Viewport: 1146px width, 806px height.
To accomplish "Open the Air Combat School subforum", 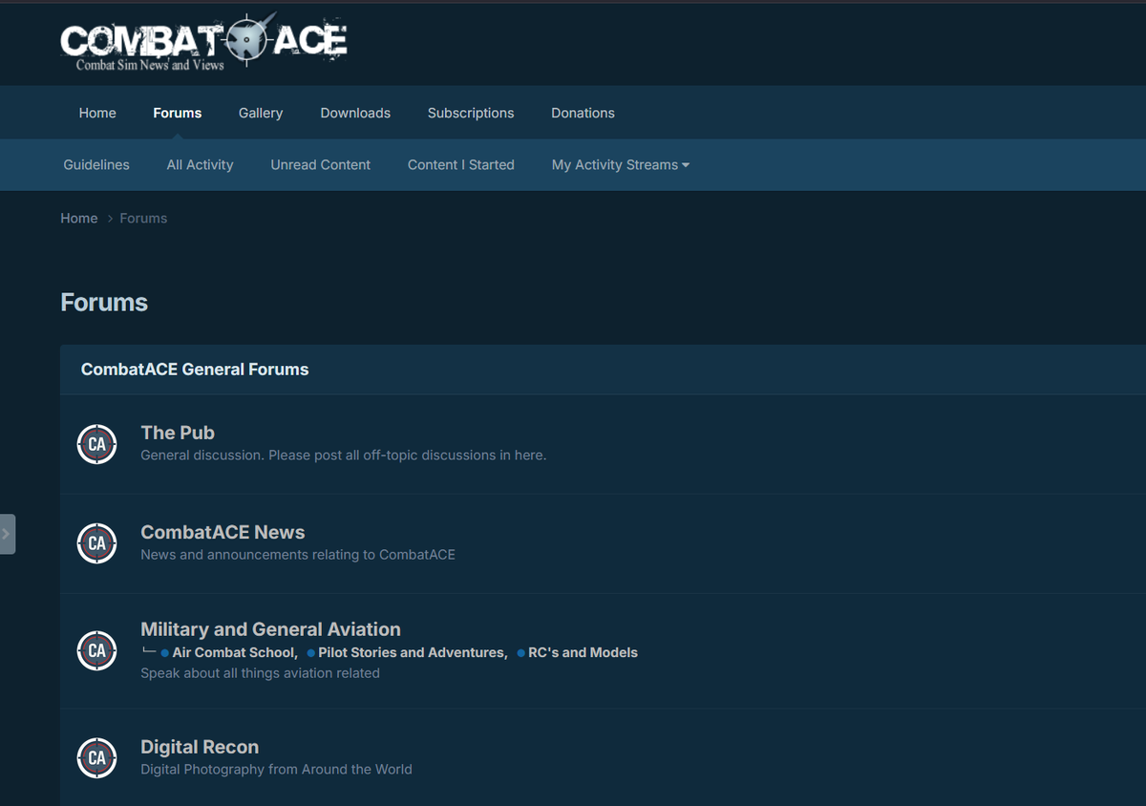I will pyautogui.click(x=234, y=652).
